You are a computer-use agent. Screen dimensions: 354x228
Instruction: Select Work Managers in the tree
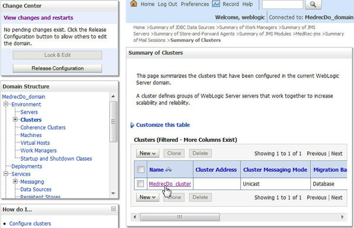click(38, 151)
